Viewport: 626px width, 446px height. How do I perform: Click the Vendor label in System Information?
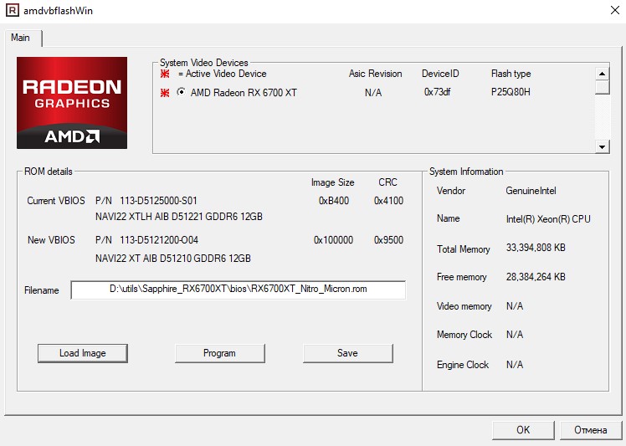451,191
